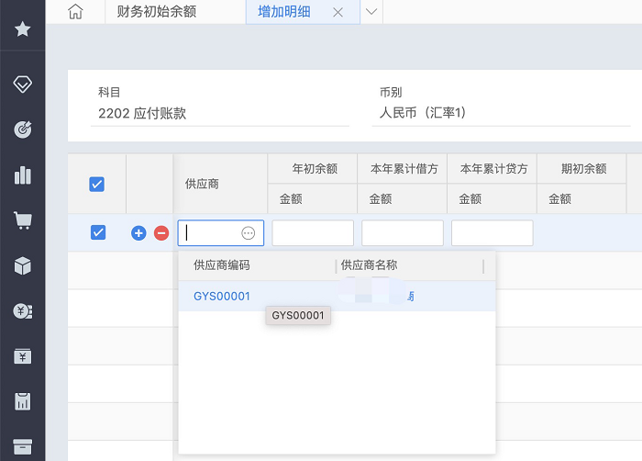Open the bar chart reports icon
Screen dimensions: 642x461
pyautogui.click(x=22, y=174)
